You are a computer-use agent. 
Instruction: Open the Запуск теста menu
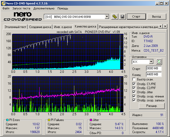click(x=21, y=8)
